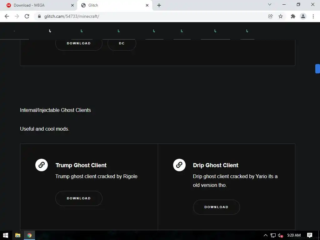Switch to the Download - MEGA tab
The image size is (320, 240).
38,5
